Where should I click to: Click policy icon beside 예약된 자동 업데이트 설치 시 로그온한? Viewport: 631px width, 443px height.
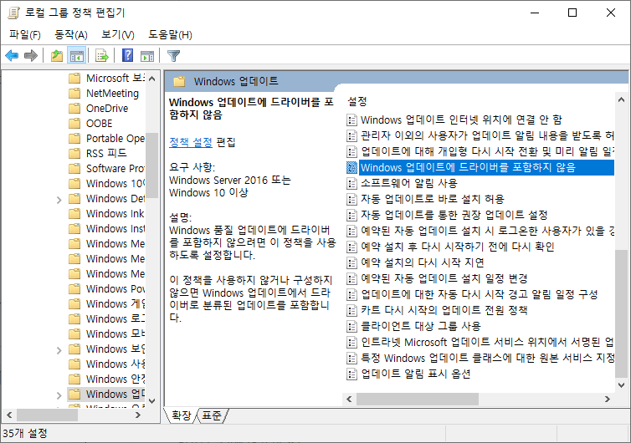[x=351, y=231]
